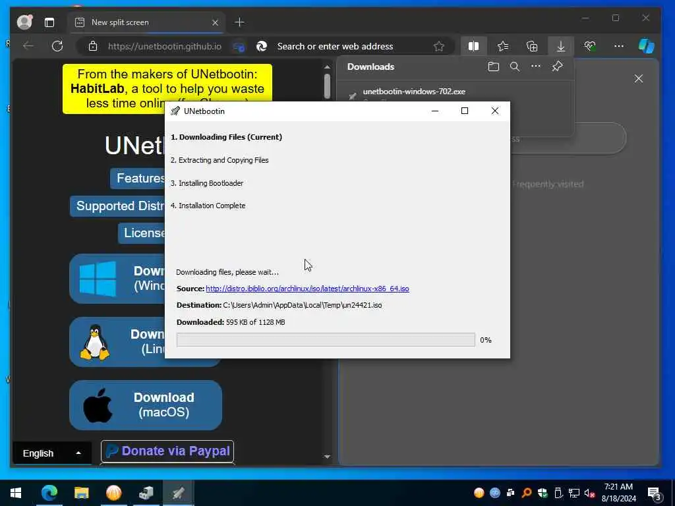Click Download (macOS) button
675x506 pixels.
(146, 405)
